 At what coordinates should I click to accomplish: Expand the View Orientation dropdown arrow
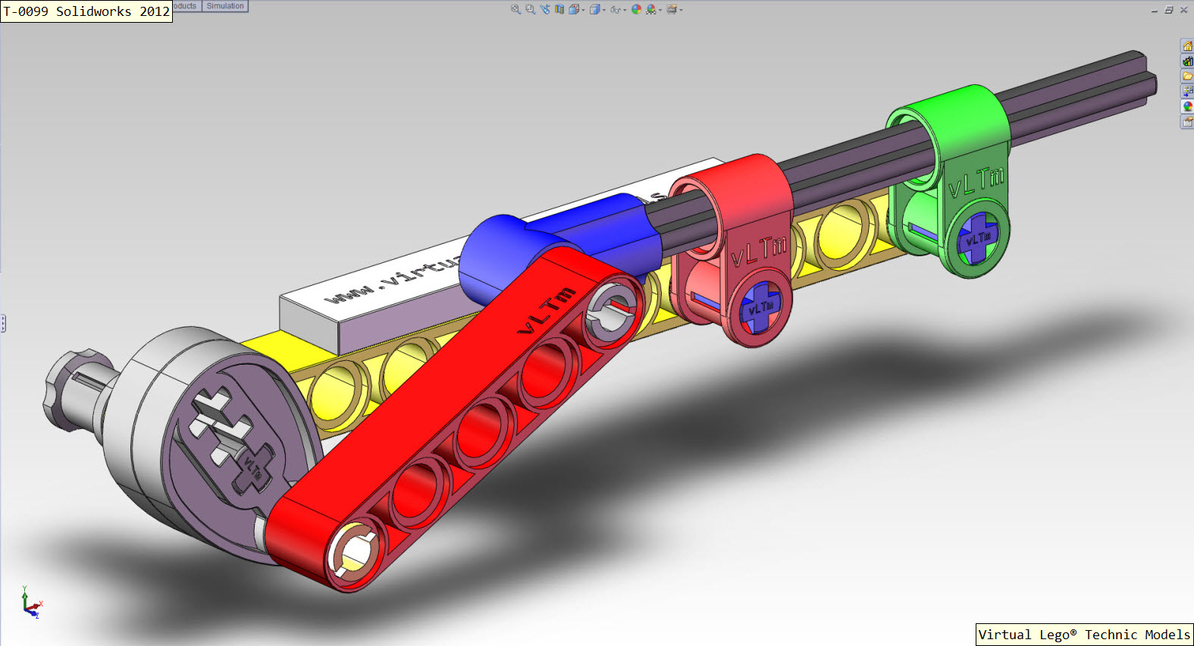(583, 10)
